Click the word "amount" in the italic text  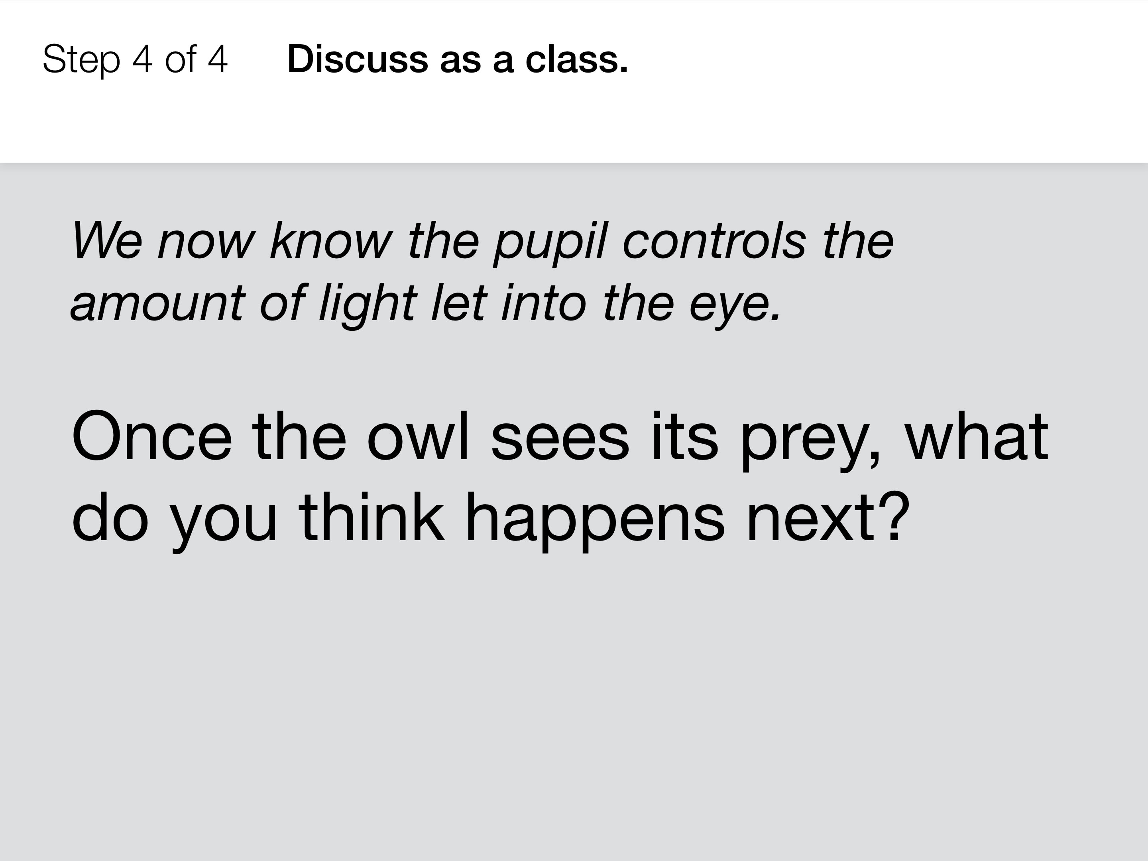coord(158,305)
